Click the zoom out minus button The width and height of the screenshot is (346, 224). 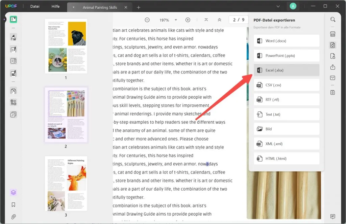147,20
